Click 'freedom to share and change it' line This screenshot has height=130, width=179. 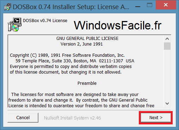(78, 100)
